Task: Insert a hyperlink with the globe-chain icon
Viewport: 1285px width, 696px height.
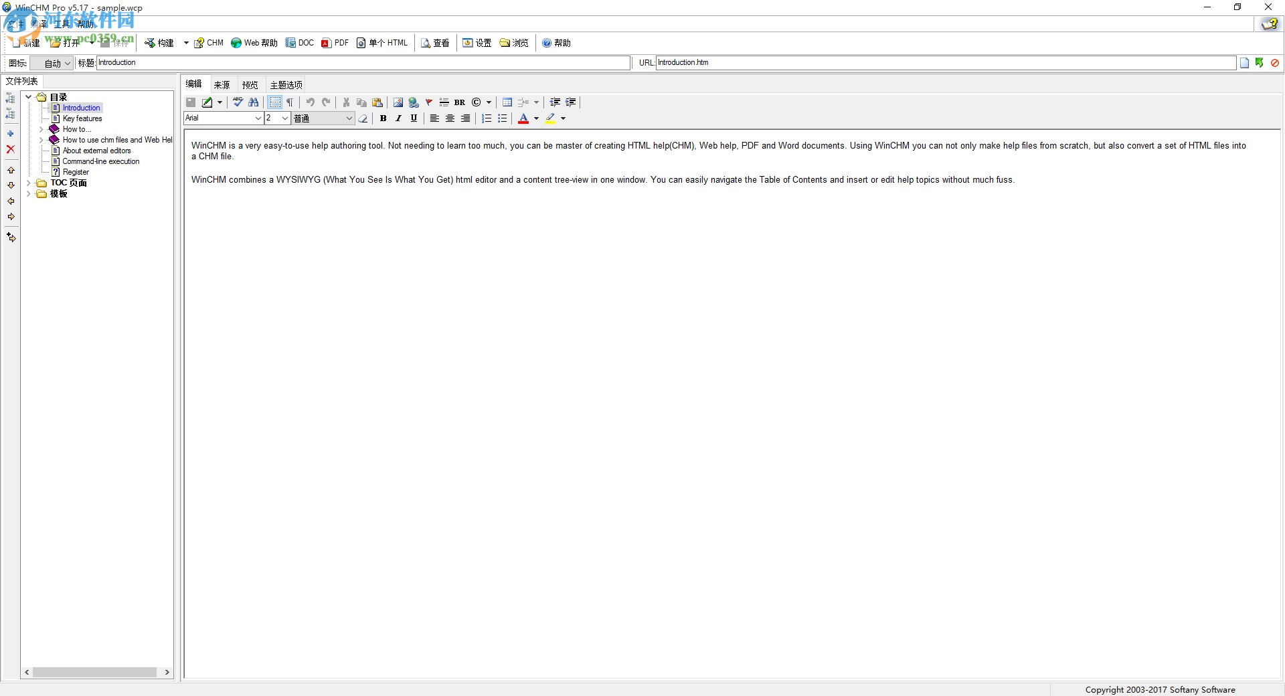Action: click(414, 102)
